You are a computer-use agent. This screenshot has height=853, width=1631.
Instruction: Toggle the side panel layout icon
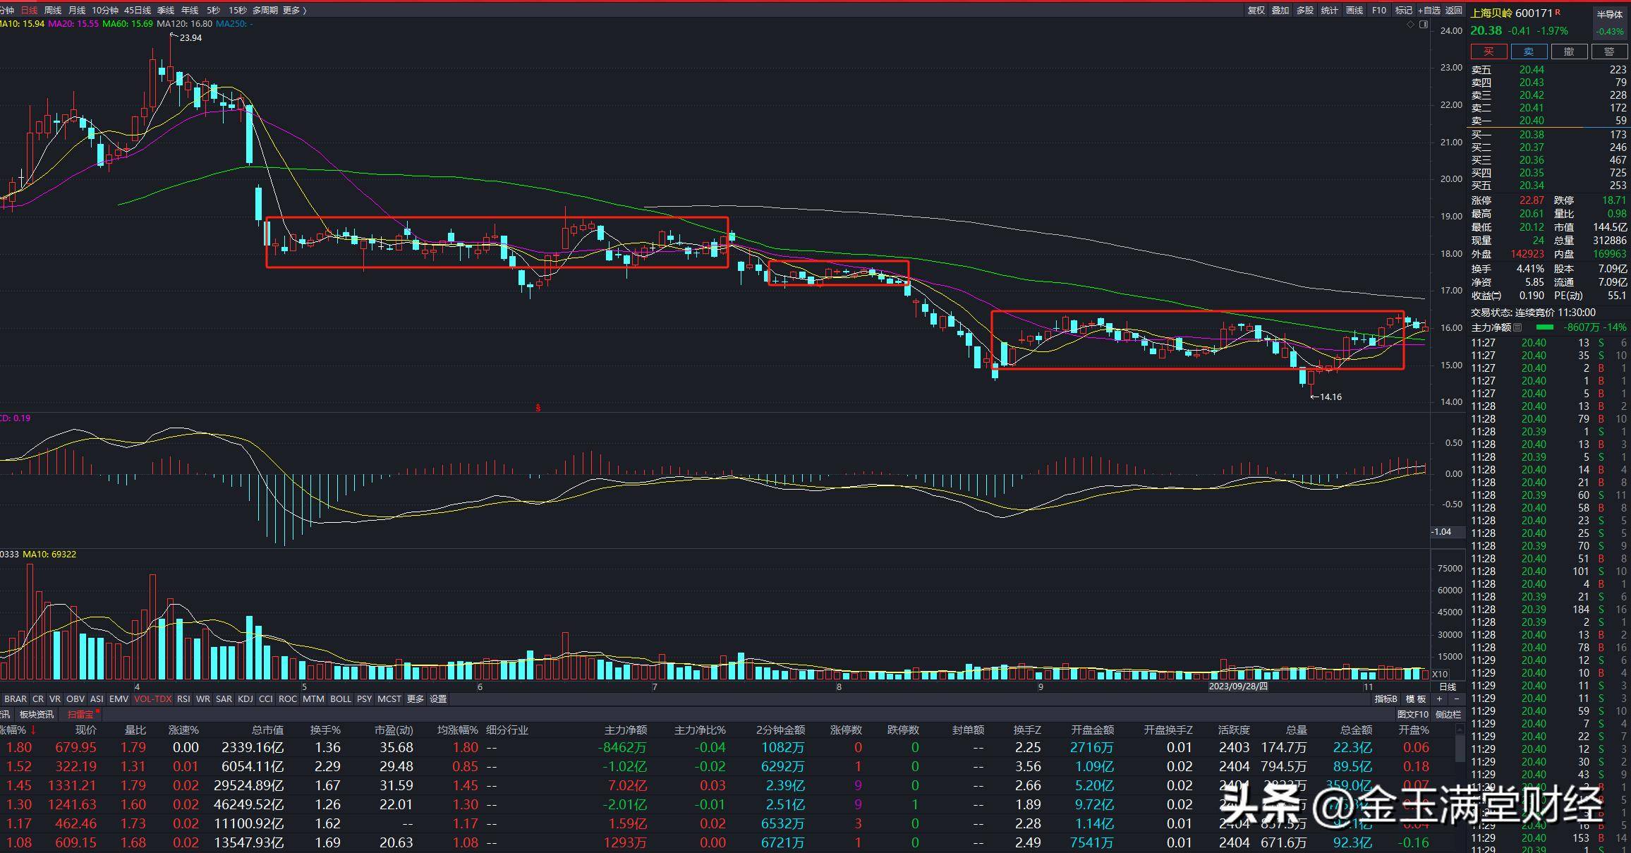tap(1423, 24)
